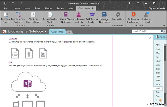Click the page list scroll up arrow
Viewport: 167px width, 107px height.
click(x=165, y=45)
